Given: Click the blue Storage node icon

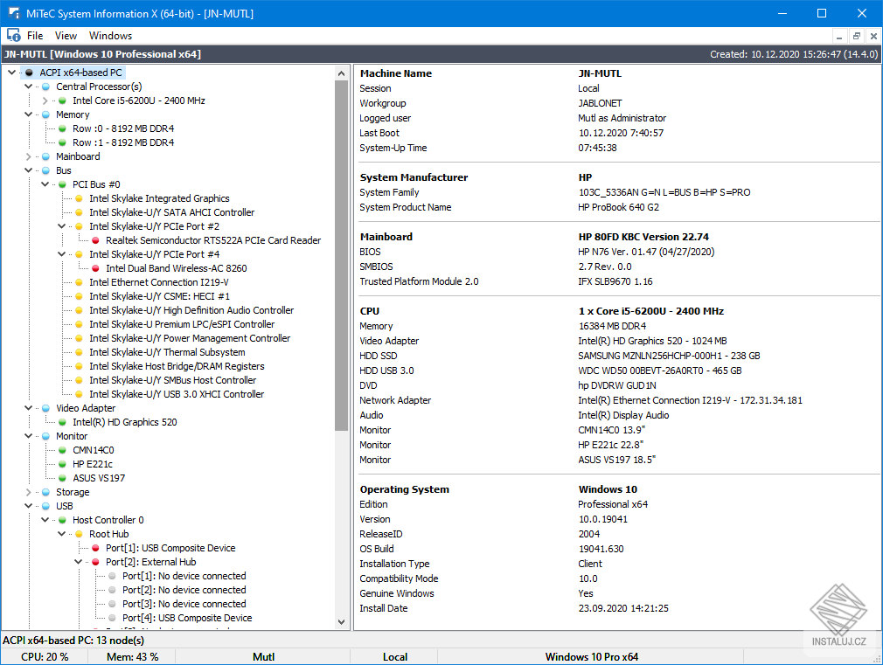Looking at the screenshot, I should click(x=46, y=492).
